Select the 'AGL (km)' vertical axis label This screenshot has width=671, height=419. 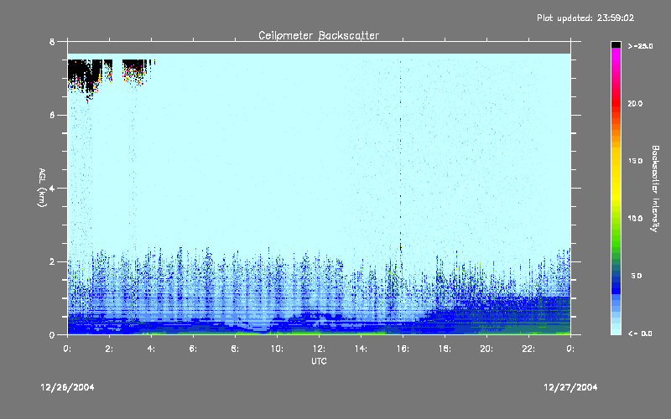42,188
